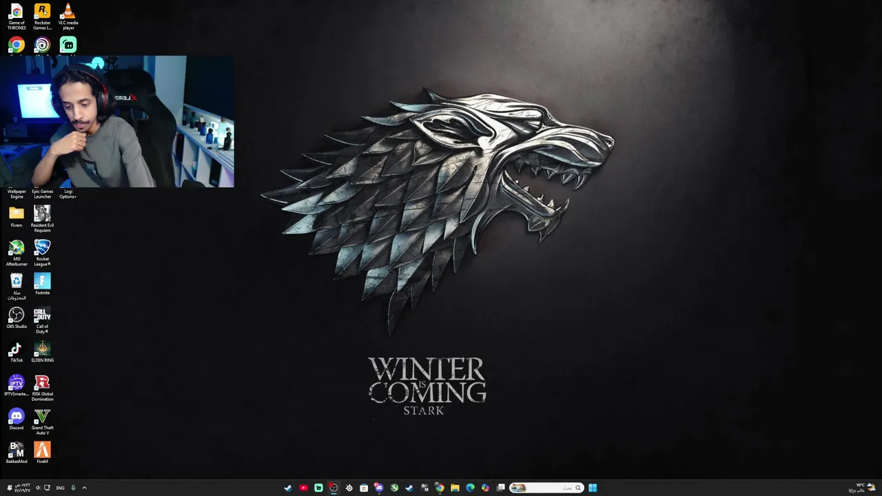The image size is (882, 496).
Task: Select the Grand Theft Auto V icon
Action: click(42, 422)
